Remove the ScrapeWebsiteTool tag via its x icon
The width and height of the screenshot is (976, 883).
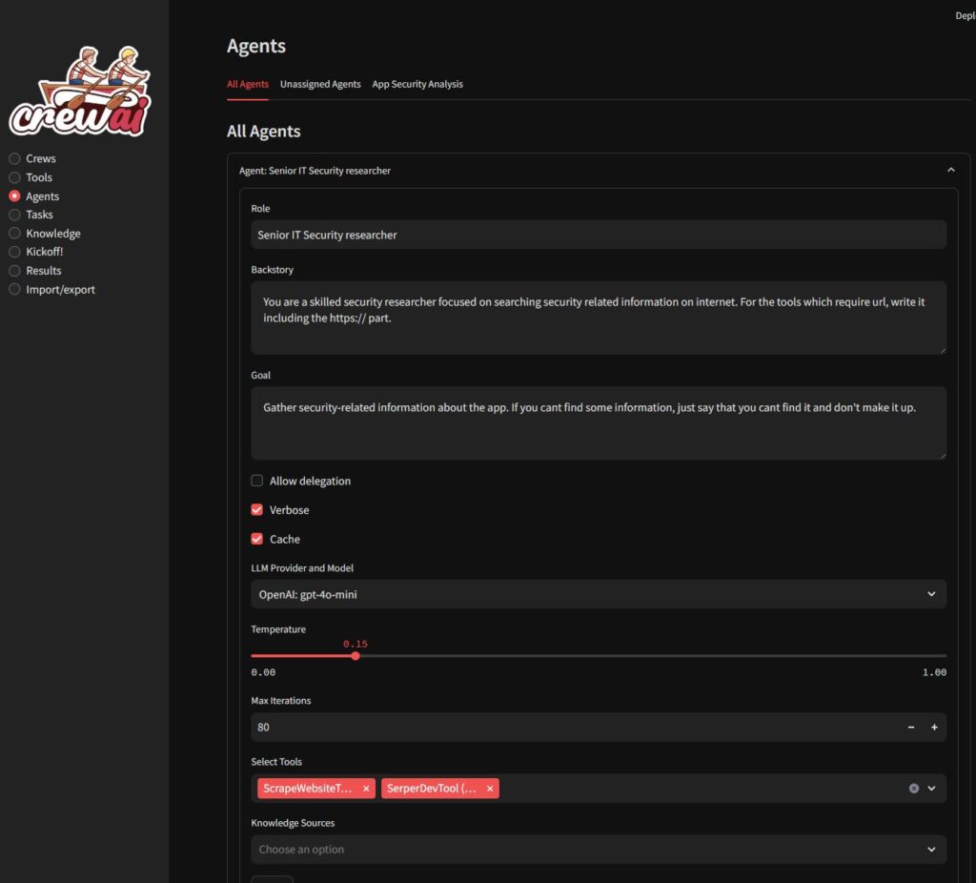(366, 789)
